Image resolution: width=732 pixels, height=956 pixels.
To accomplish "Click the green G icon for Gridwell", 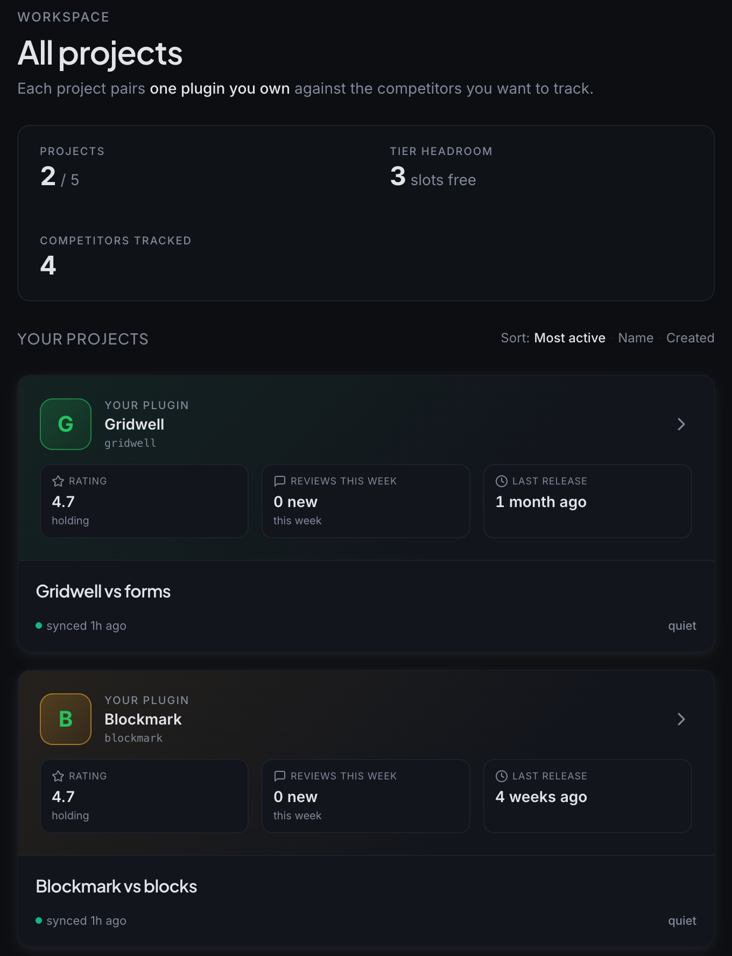I will pos(66,424).
